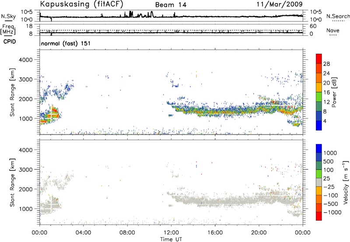350x242 pixels.
Task: Click the "normal (fast) 151" mode text
Action: [x=66, y=43]
